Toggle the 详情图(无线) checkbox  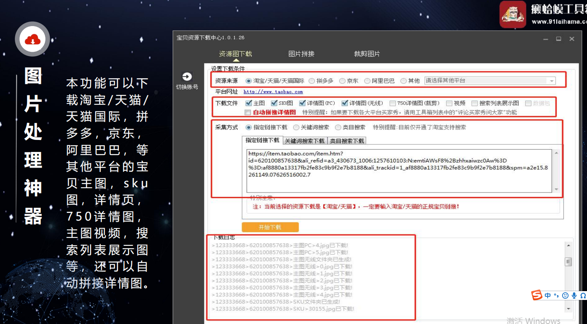tap(345, 103)
